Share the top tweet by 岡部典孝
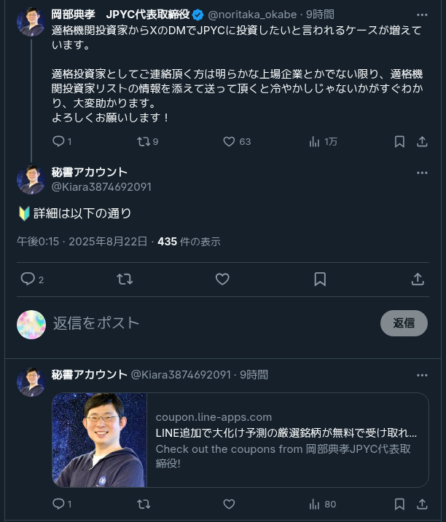 coord(421,141)
